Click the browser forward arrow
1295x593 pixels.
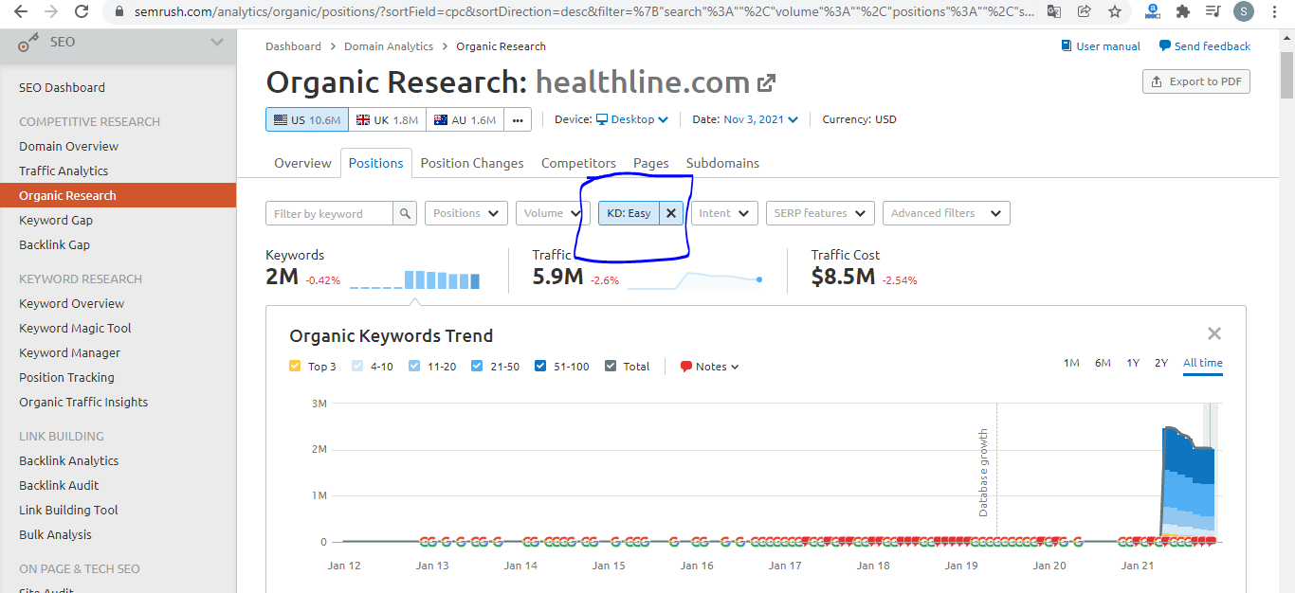pos(51,11)
